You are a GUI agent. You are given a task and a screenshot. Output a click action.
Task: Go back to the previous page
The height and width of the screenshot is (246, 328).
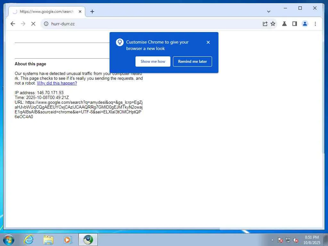13,24
